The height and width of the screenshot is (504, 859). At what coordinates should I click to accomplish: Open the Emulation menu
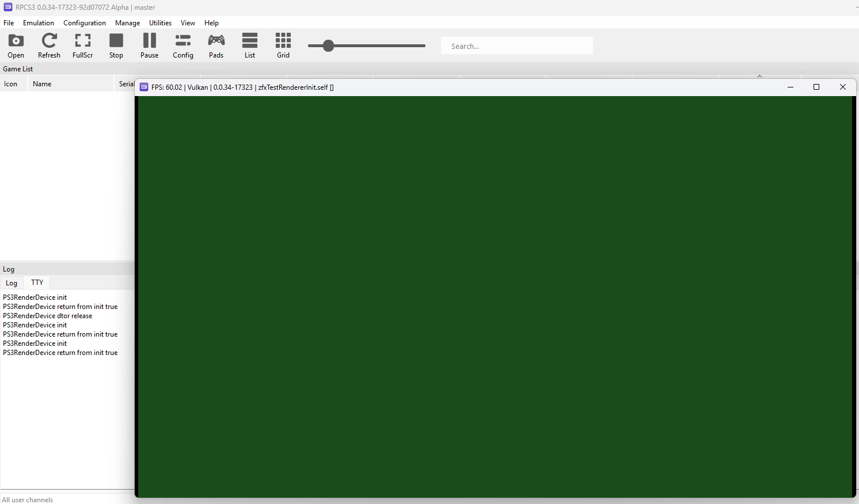pos(39,23)
